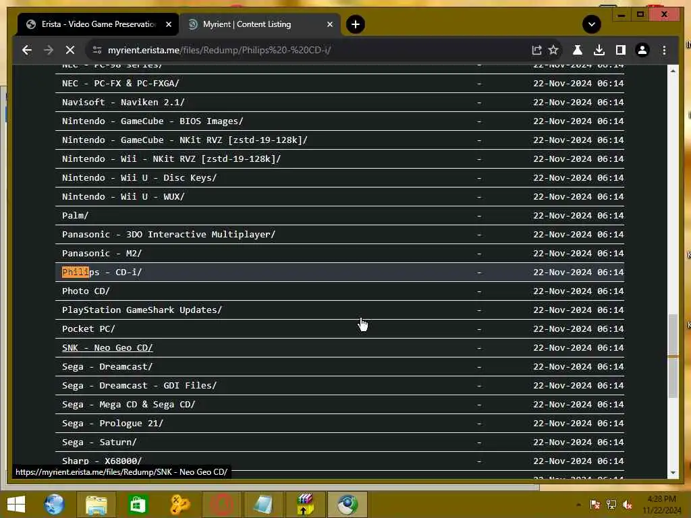Screen dimensions: 691x518
Task: Open Nintendo Wii U WUX folder
Action: [123, 197]
